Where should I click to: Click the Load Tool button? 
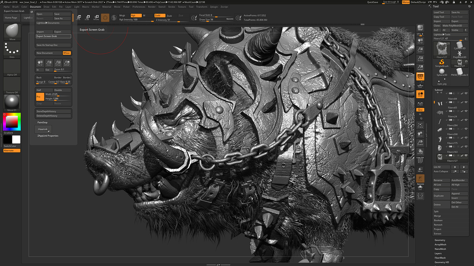pyautogui.click(x=442, y=12)
